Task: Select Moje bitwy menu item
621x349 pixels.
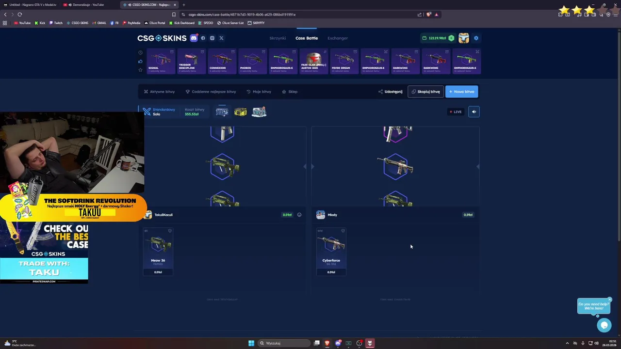Action: pyautogui.click(x=259, y=92)
